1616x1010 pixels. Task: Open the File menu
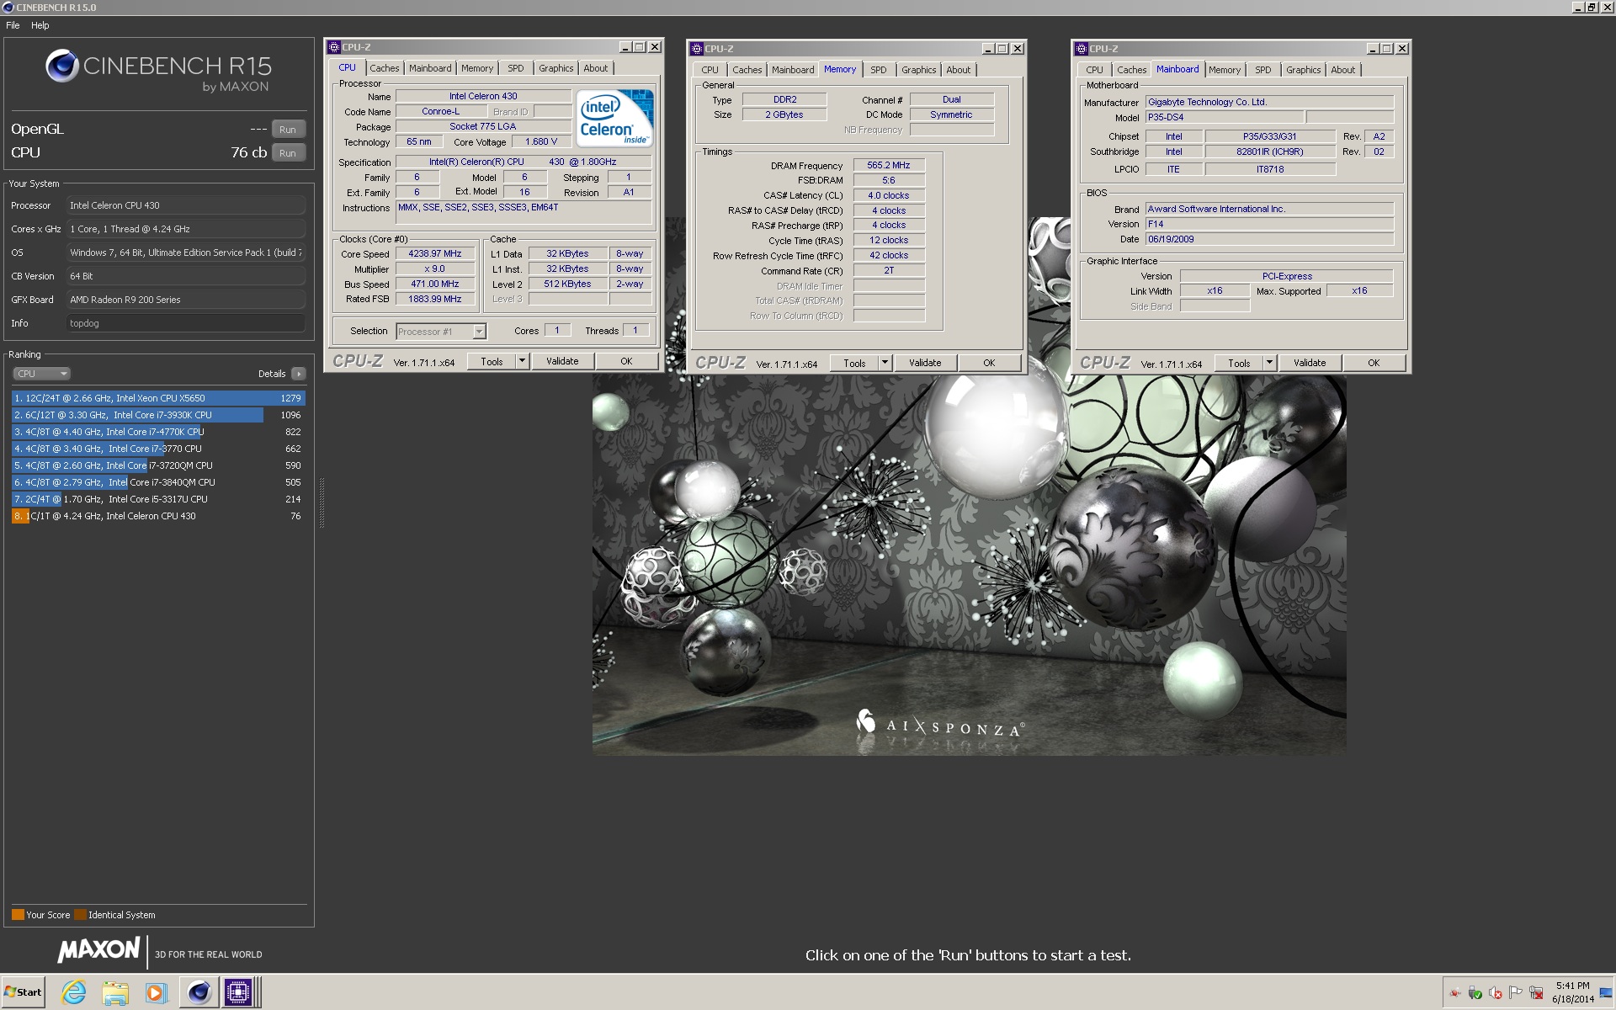coord(13,25)
